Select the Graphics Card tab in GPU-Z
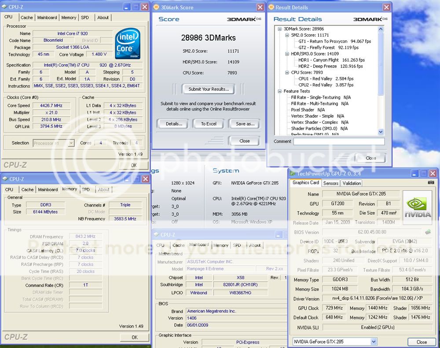 click(x=306, y=182)
